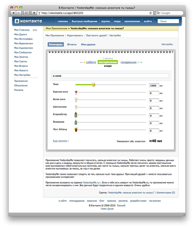Click 'разработчикам' footer link

point(138,201)
